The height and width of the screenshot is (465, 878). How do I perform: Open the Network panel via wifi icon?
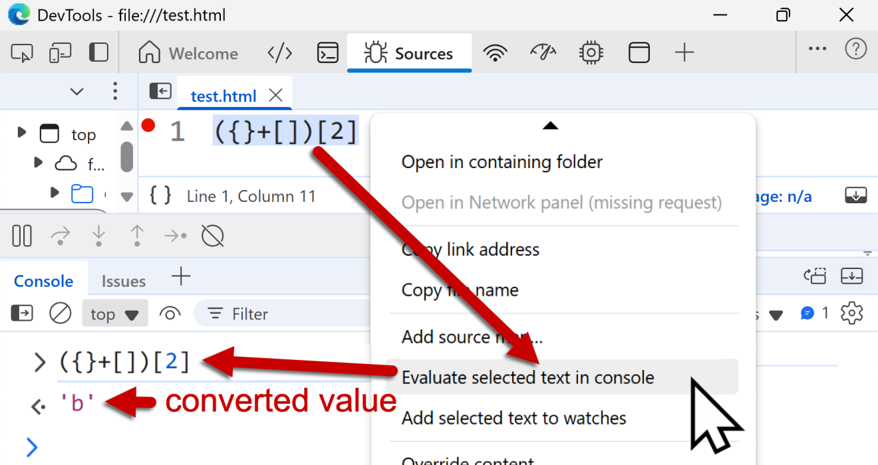[496, 52]
